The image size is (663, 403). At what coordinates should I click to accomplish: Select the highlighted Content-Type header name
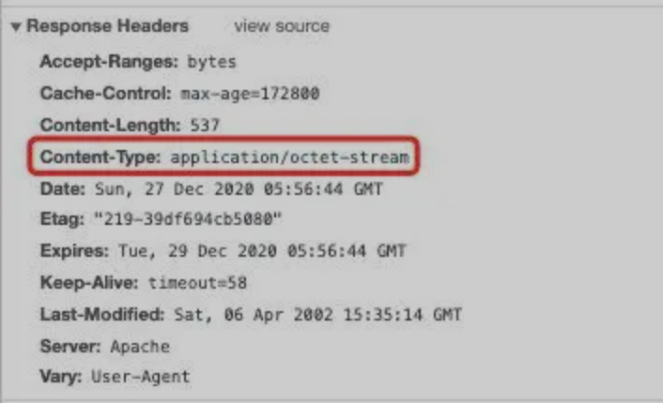point(100,157)
